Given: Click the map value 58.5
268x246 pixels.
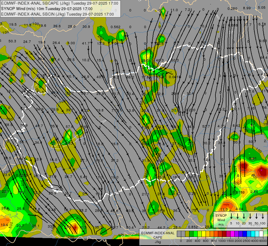Looking at the screenshot, I should pyautogui.click(x=8, y=125).
